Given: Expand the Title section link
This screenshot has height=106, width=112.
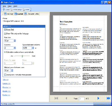Looking at the screenshot, I should (5, 80).
